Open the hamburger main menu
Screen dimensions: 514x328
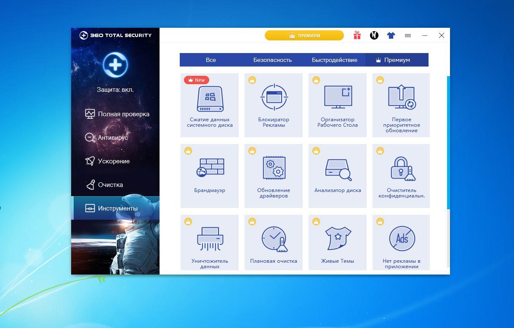point(407,35)
